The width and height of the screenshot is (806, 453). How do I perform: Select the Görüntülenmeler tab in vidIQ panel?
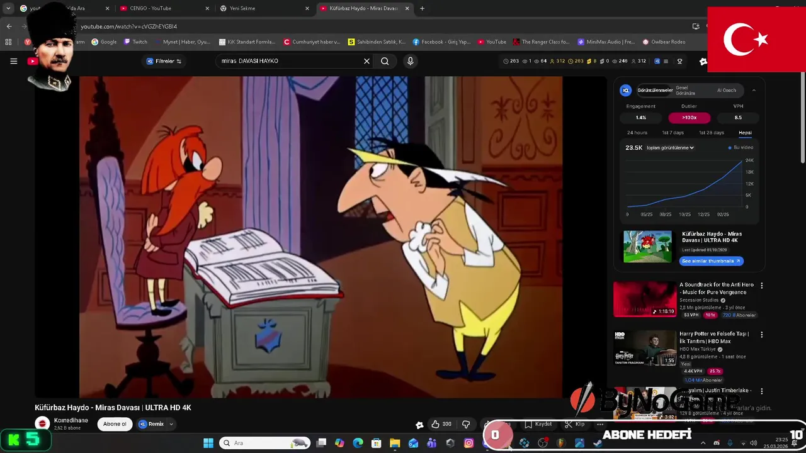coord(655,90)
